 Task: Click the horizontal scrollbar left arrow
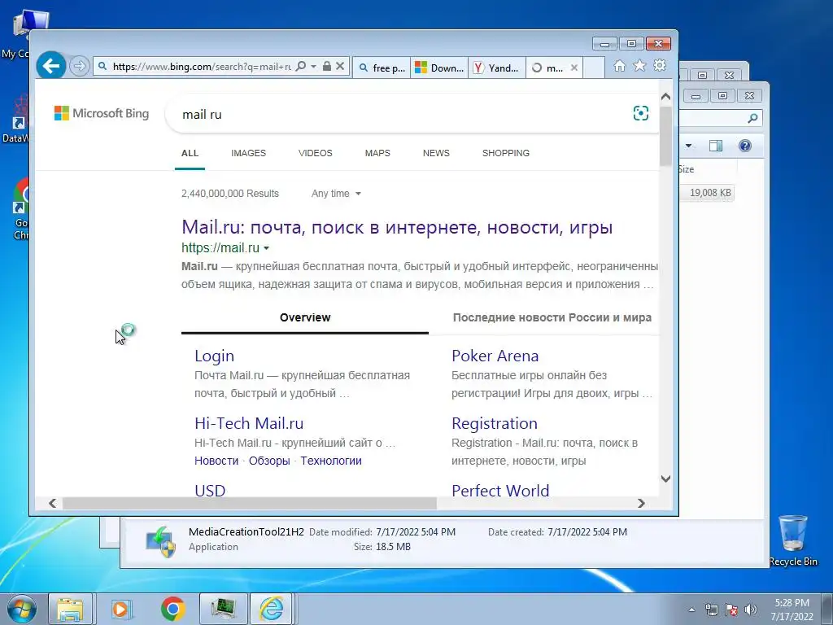tap(52, 503)
